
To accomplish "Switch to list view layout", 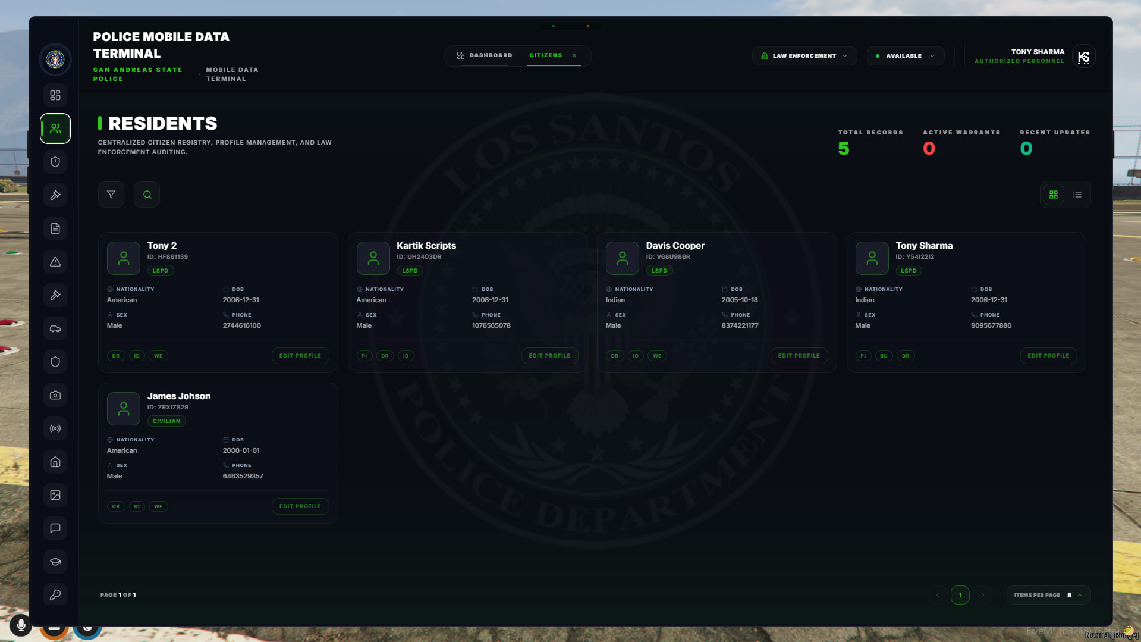I will pyautogui.click(x=1077, y=195).
